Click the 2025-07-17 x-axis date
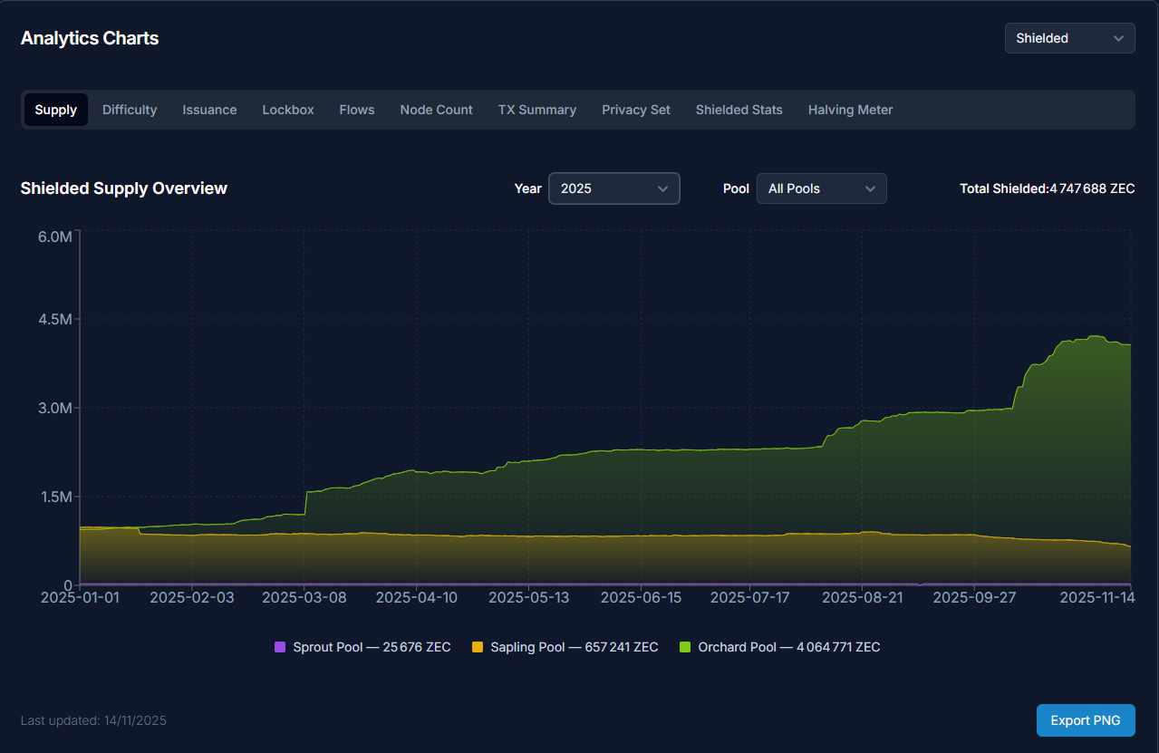The height and width of the screenshot is (753, 1159). (x=750, y=597)
